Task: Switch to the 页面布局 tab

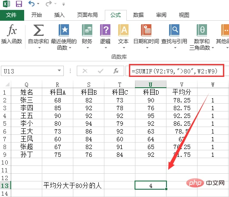Action: pyautogui.click(x=88, y=15)
